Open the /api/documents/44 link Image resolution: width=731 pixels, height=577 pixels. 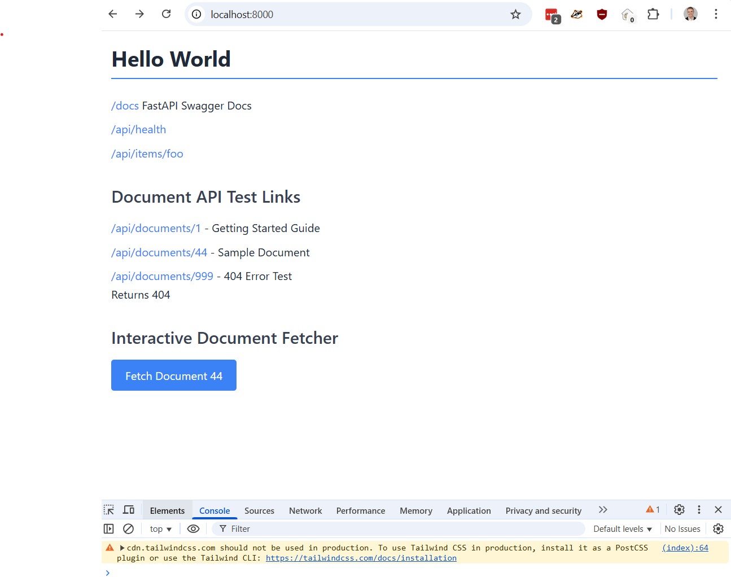point(159,252)
